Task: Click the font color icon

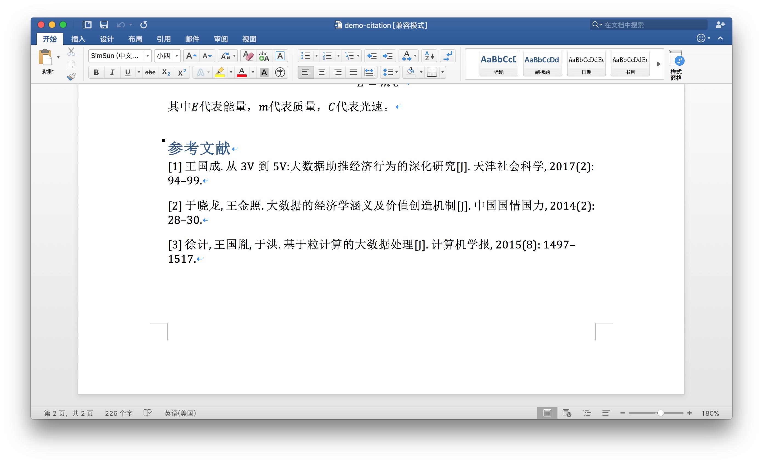Action: click(x=244, y=72)
